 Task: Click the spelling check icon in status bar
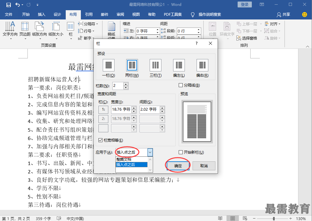point(59,219)
